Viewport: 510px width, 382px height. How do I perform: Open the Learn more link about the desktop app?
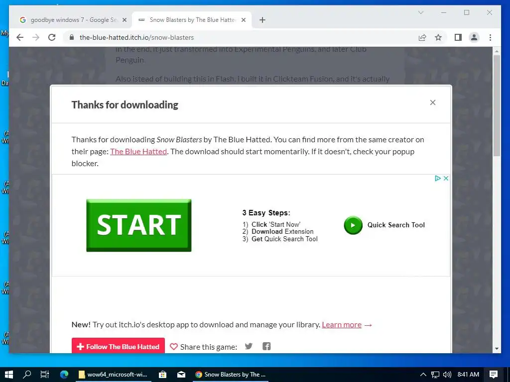point(342,325)
